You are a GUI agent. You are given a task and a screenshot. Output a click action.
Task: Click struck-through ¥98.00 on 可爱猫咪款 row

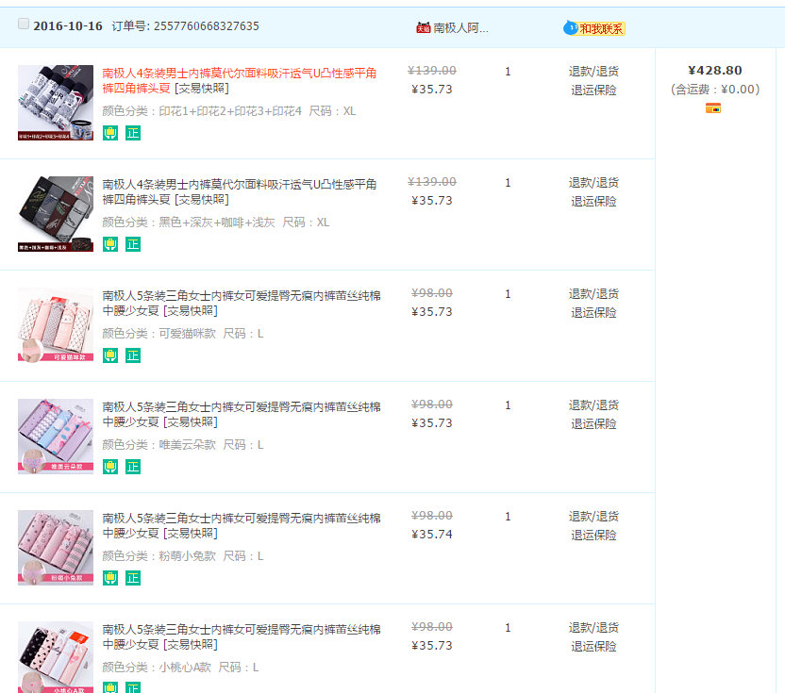(x=431, y=293)
